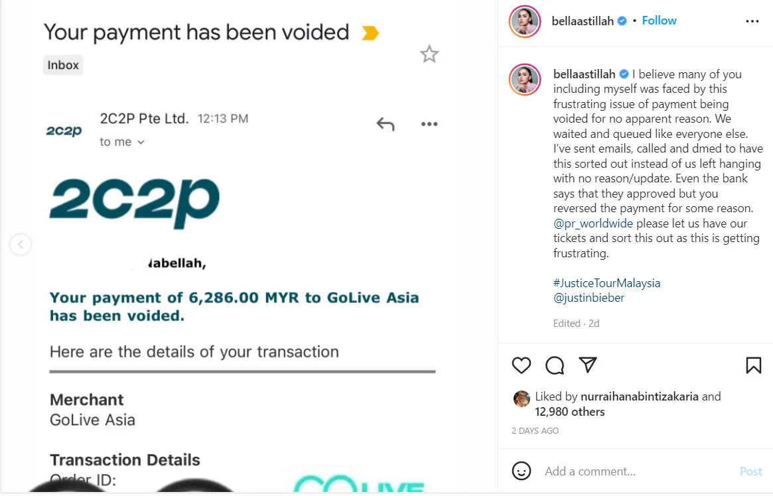The width and height of the screenshot is (773, 496).
Task: Follow the bellaastillah account
Action: (x=659, y=21)
